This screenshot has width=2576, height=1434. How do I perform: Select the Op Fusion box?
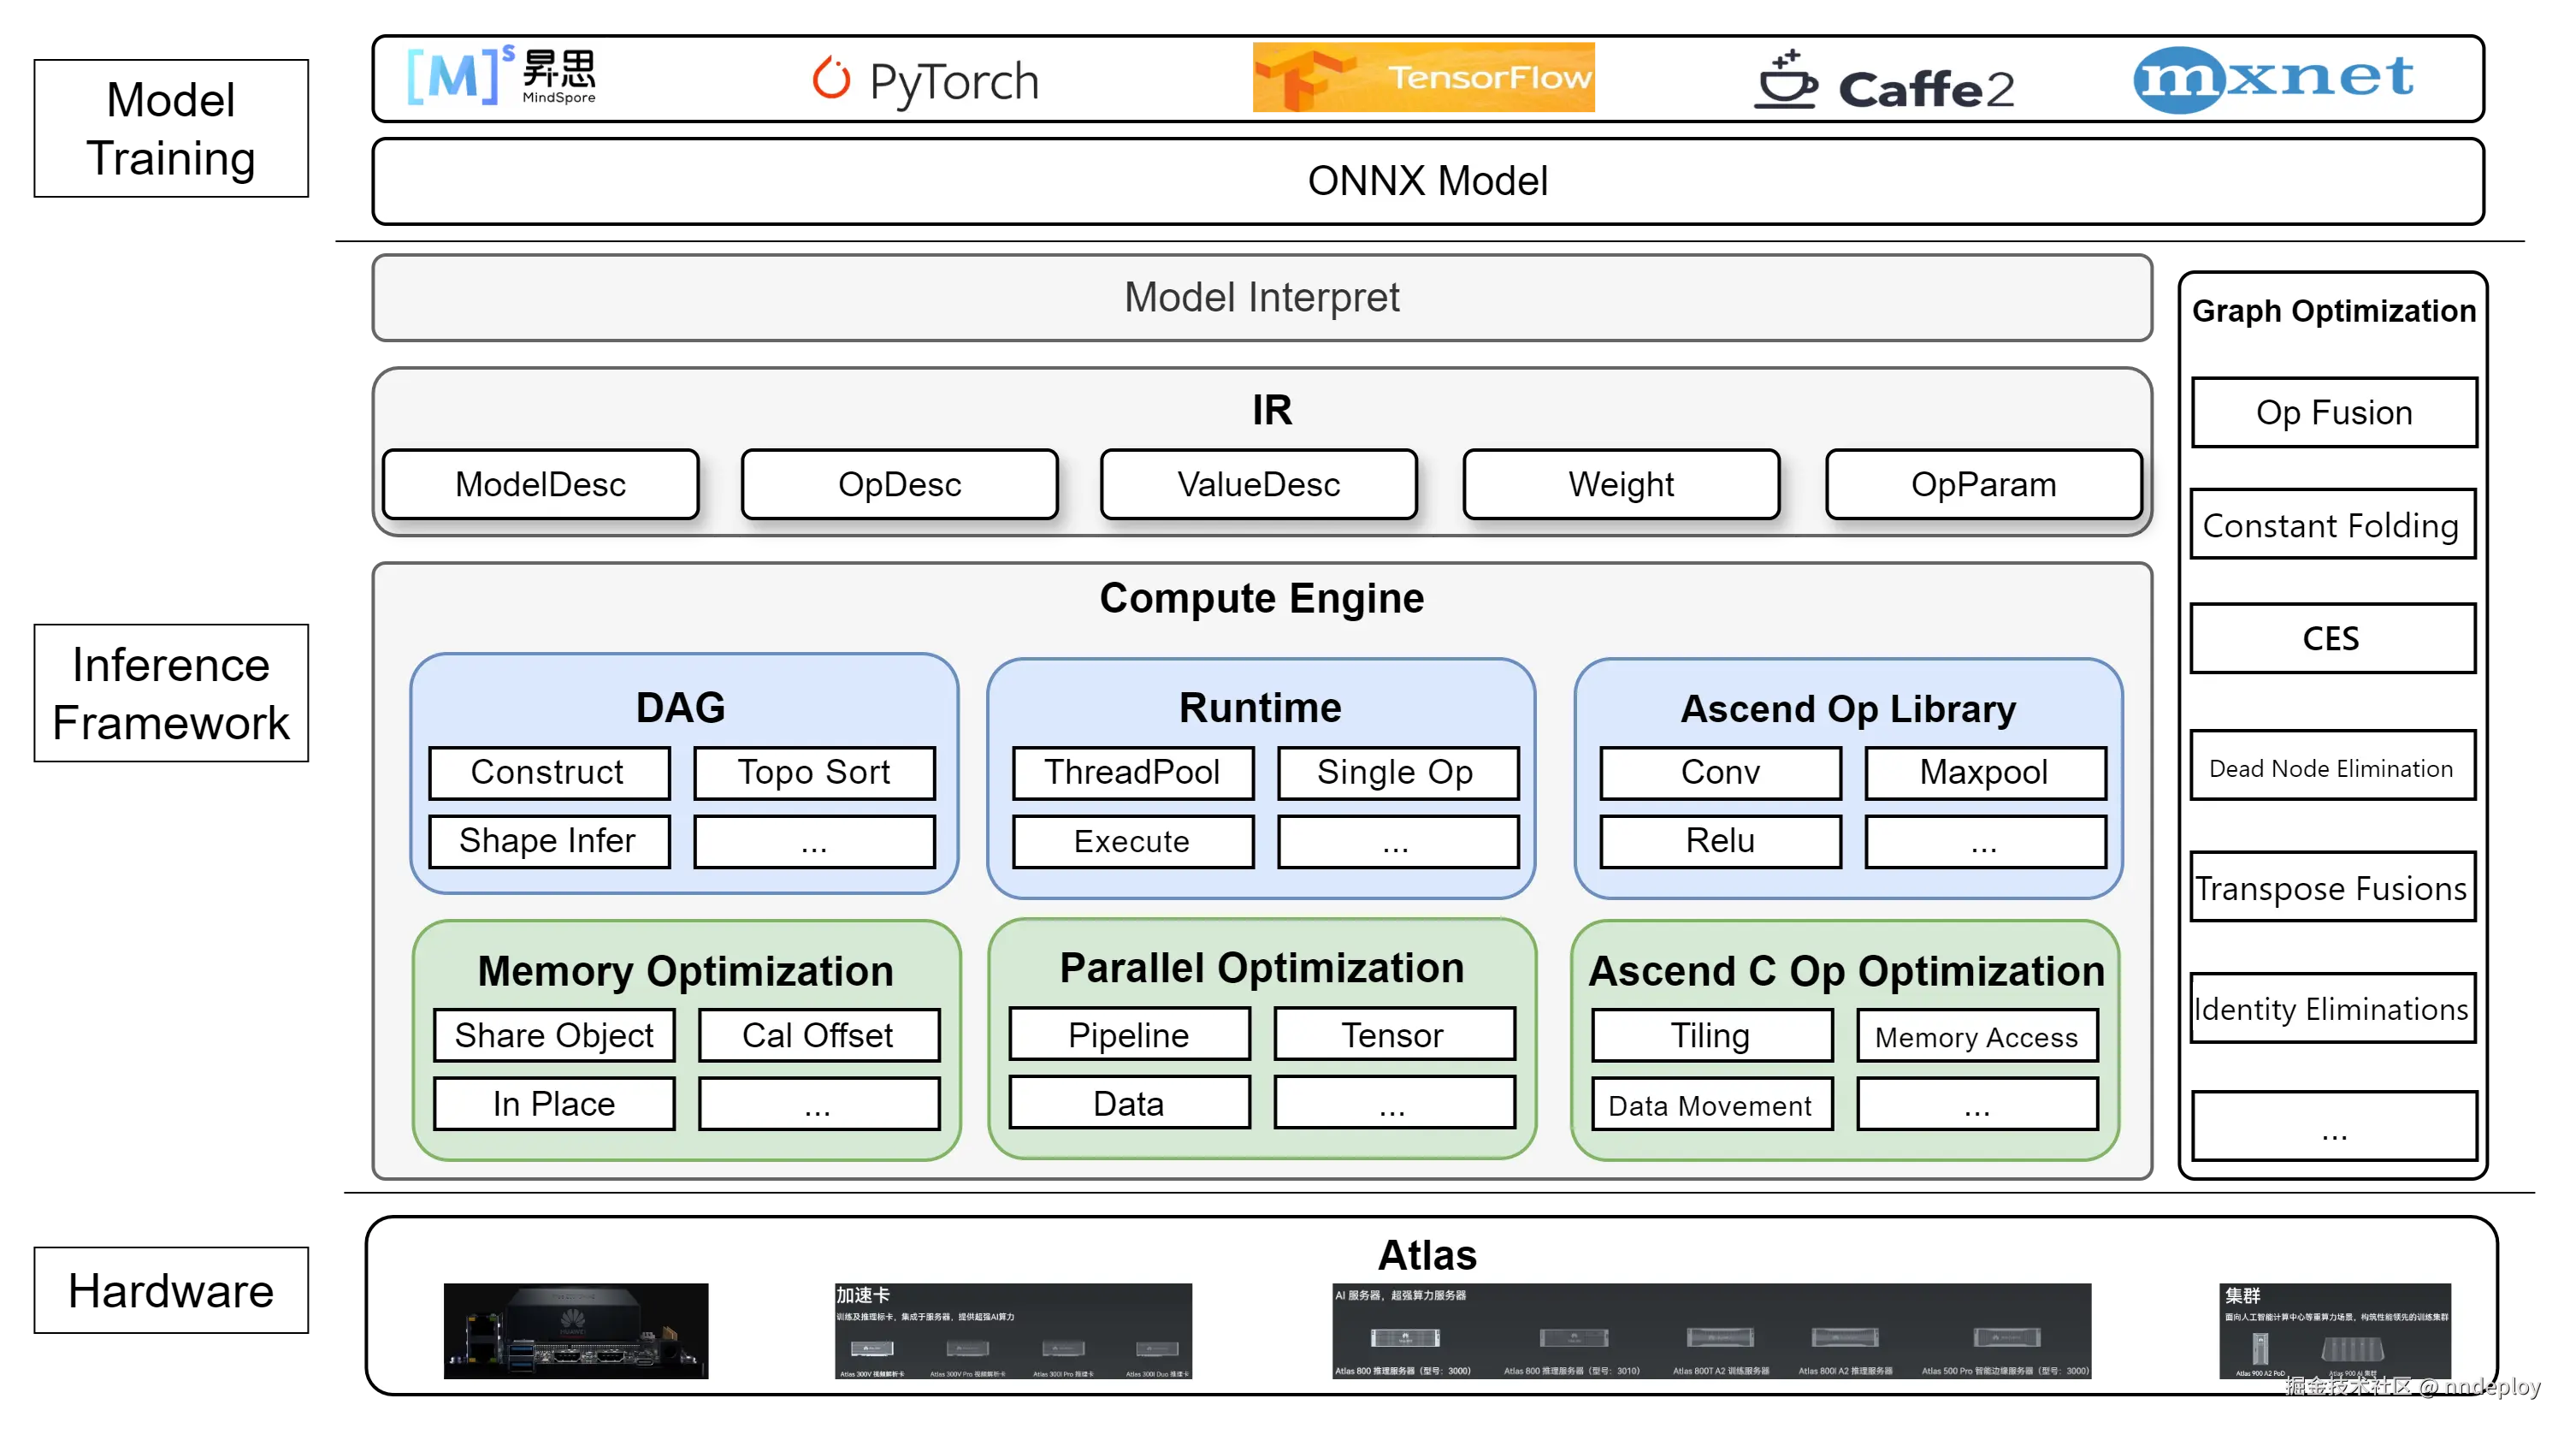pyautogui.click(x=2333, y=412)
